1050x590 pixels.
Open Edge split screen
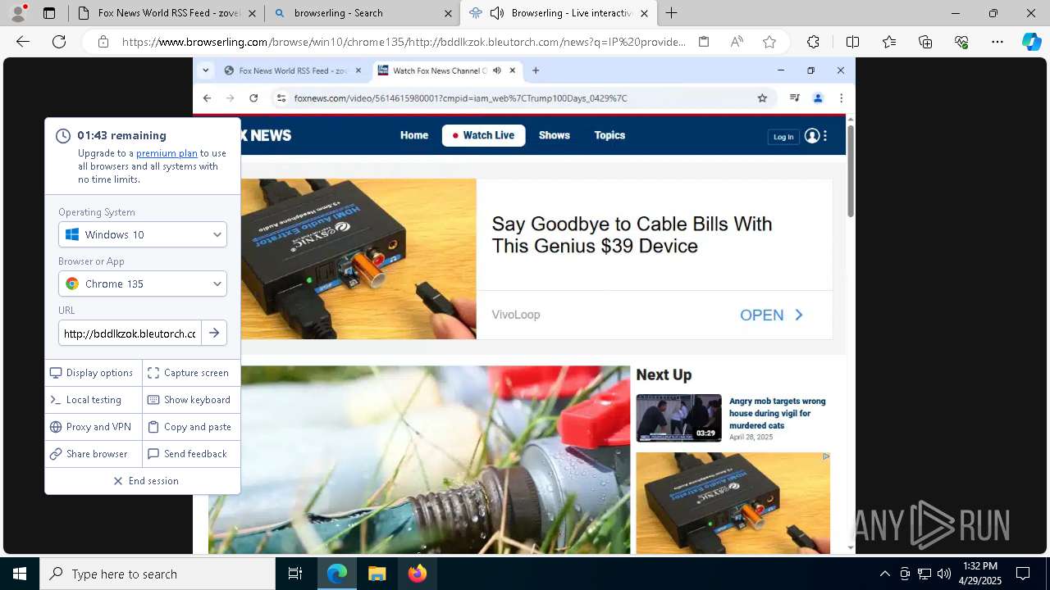tap(852, 42)
